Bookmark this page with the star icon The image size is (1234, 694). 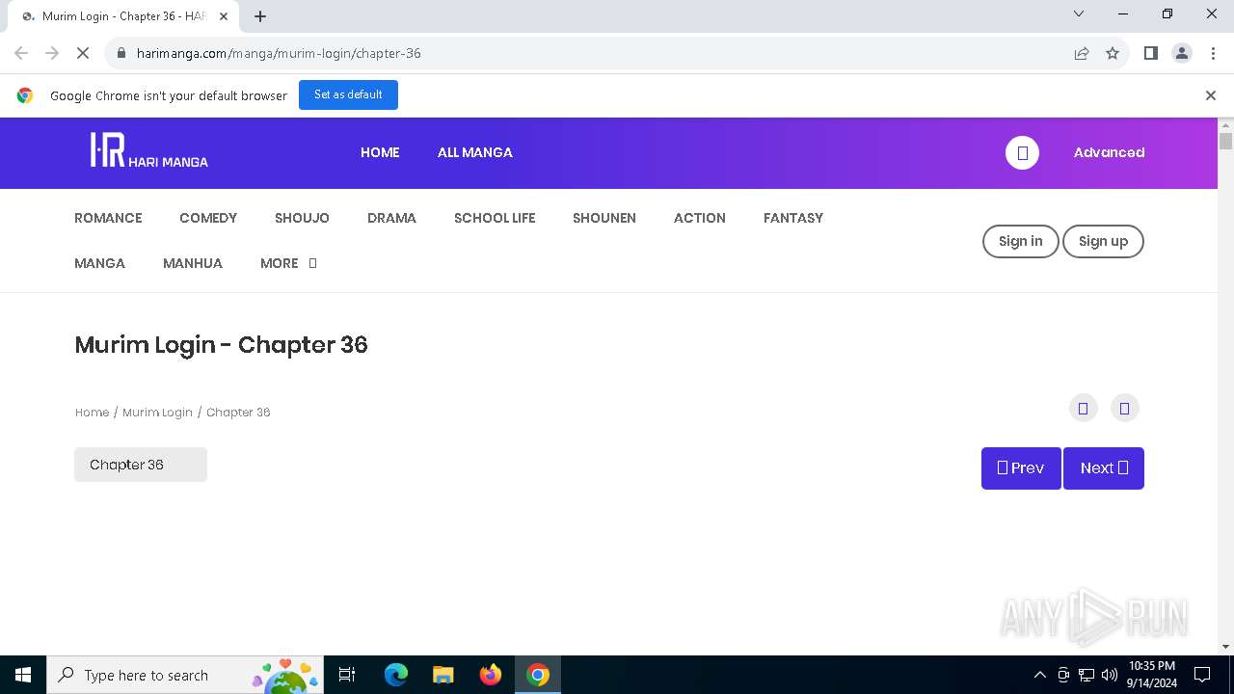click(x=1113, y=53)
